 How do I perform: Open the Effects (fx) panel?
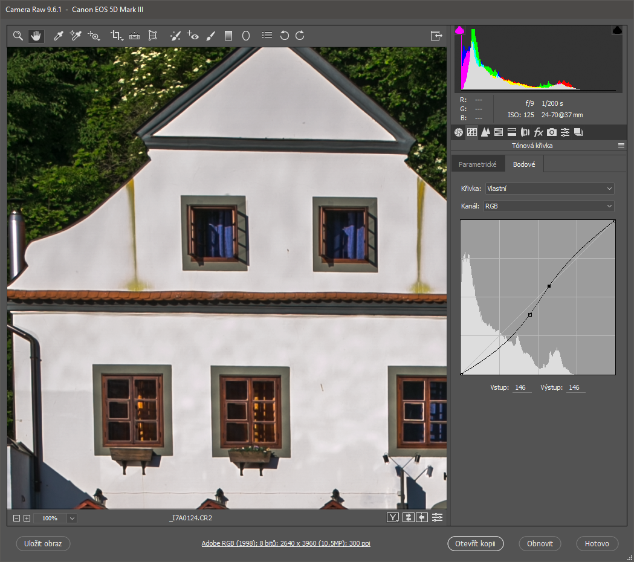[539, 132]
